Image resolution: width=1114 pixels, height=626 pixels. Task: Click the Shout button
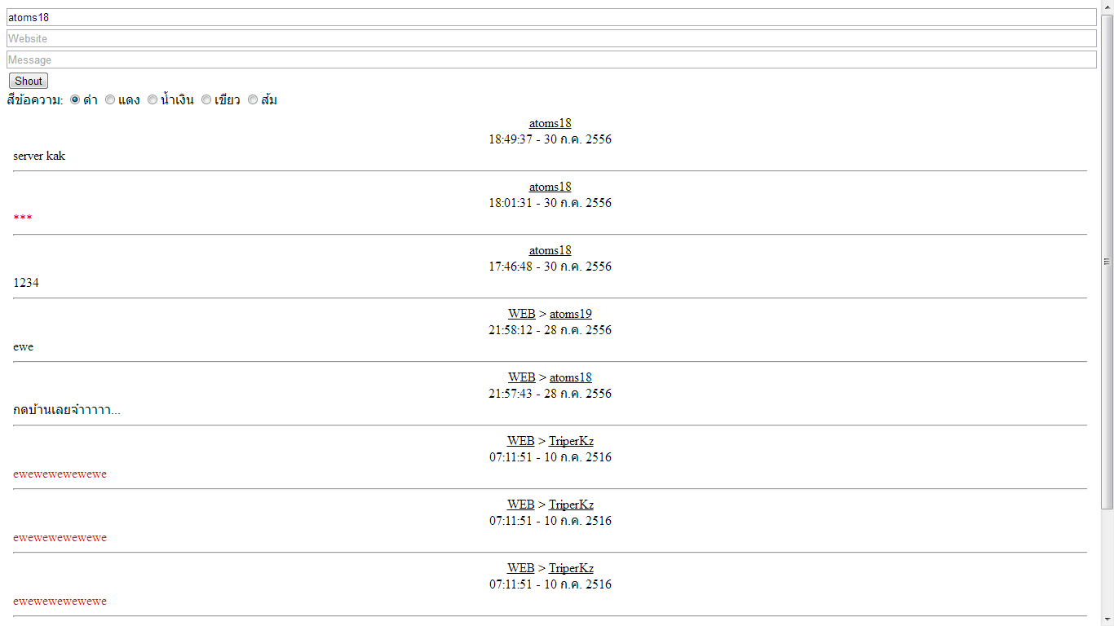pos(29,81)
